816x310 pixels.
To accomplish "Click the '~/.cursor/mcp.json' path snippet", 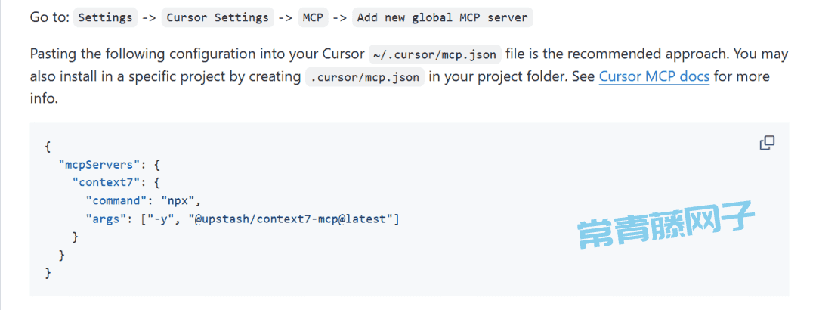I will 435,54.
